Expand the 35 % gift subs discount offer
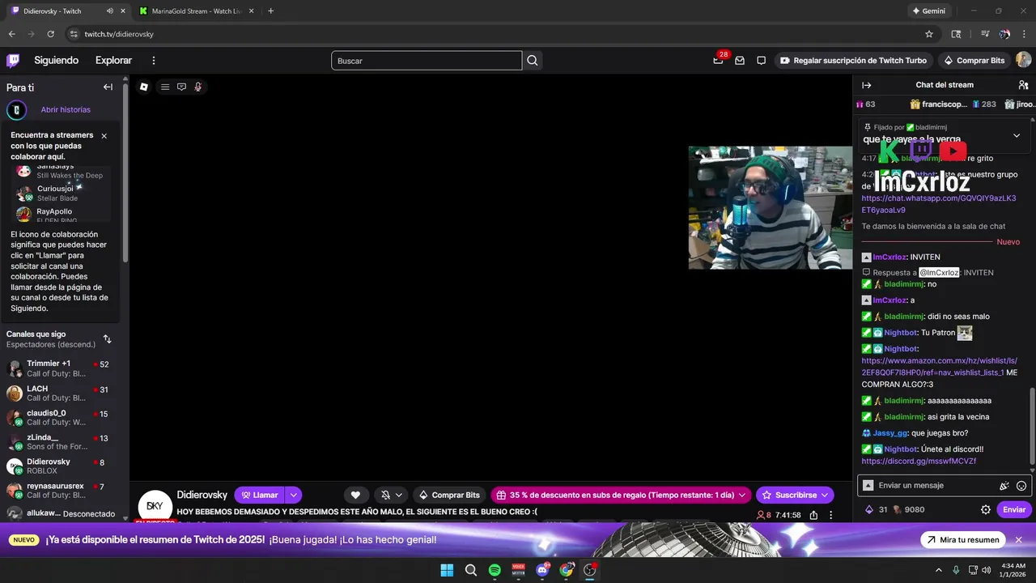The height and width of the screenshot is (583, 1036). point(620,495)
